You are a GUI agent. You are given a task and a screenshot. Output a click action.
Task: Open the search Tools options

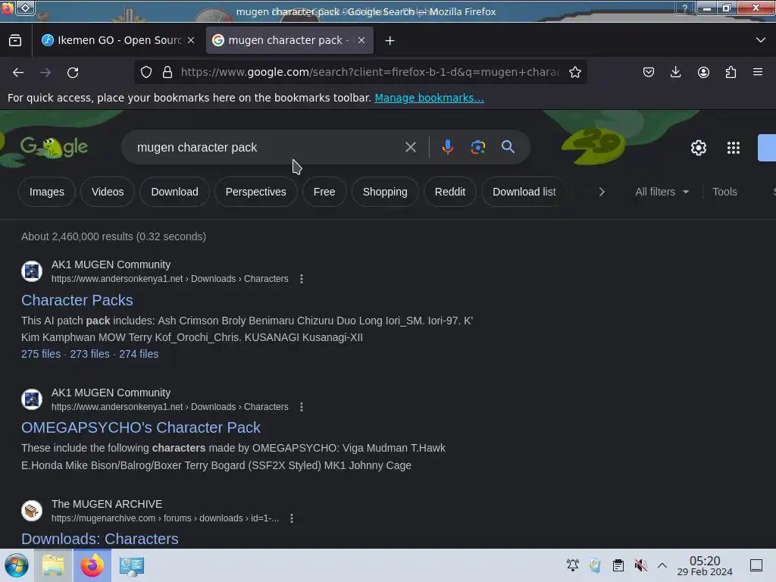[x=724, y=192]
